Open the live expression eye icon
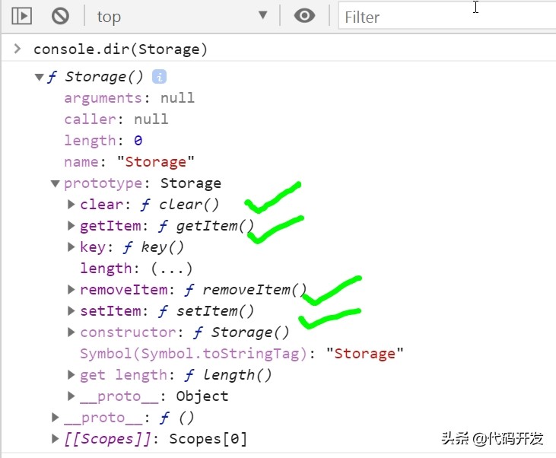556x458 pixels. (x=304, y=15)
